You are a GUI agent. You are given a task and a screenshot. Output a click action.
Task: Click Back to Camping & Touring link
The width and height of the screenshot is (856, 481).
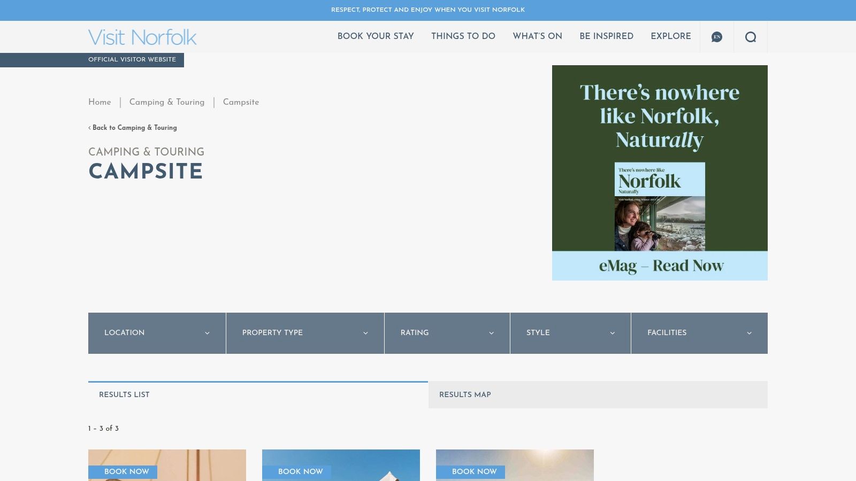pos(133,128)
